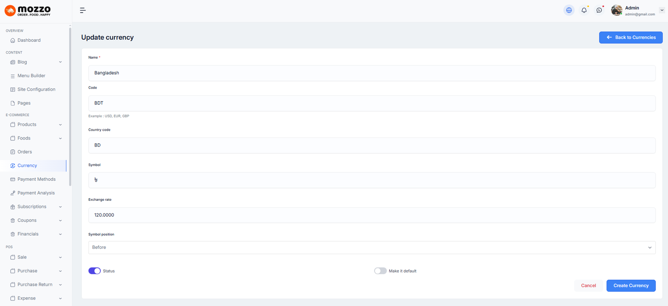Click the mozzo logo
The image size is (668, 306).
coord(28,11)
